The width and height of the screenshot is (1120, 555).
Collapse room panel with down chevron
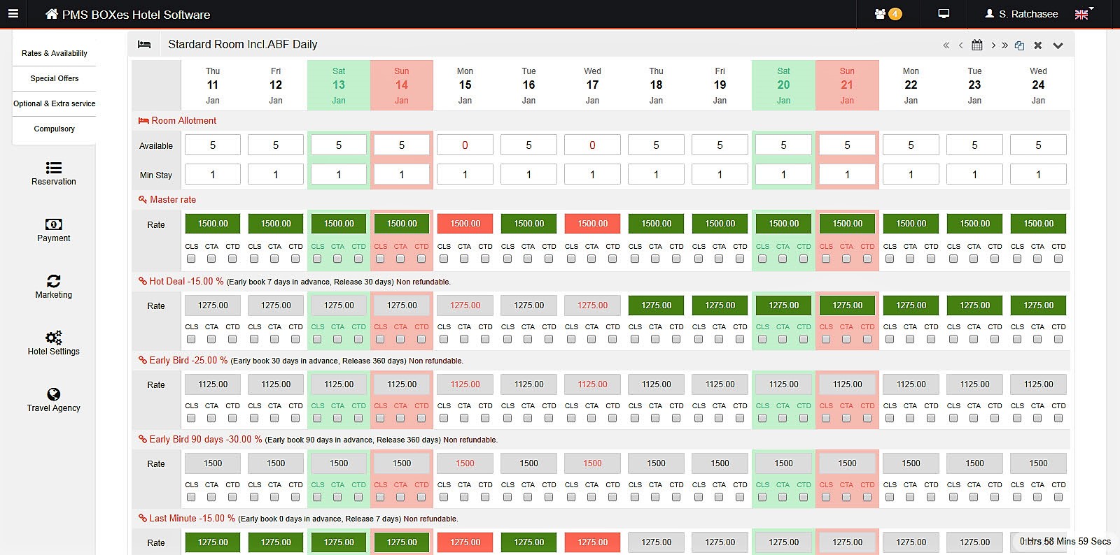click(1058, 45)
